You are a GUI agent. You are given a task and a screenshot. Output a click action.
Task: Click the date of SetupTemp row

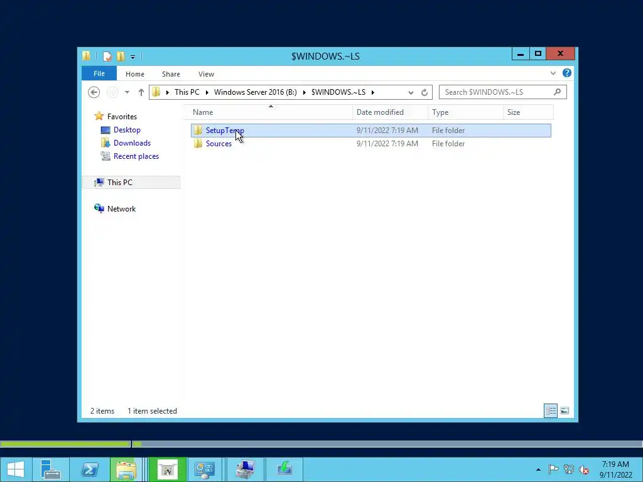387,131
